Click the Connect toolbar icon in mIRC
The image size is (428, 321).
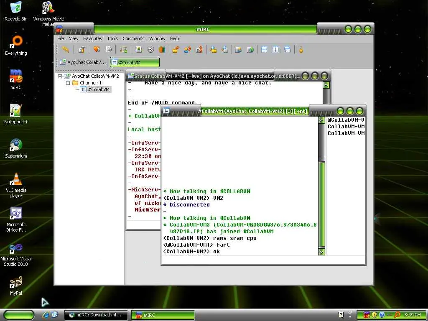coord(66,49)
